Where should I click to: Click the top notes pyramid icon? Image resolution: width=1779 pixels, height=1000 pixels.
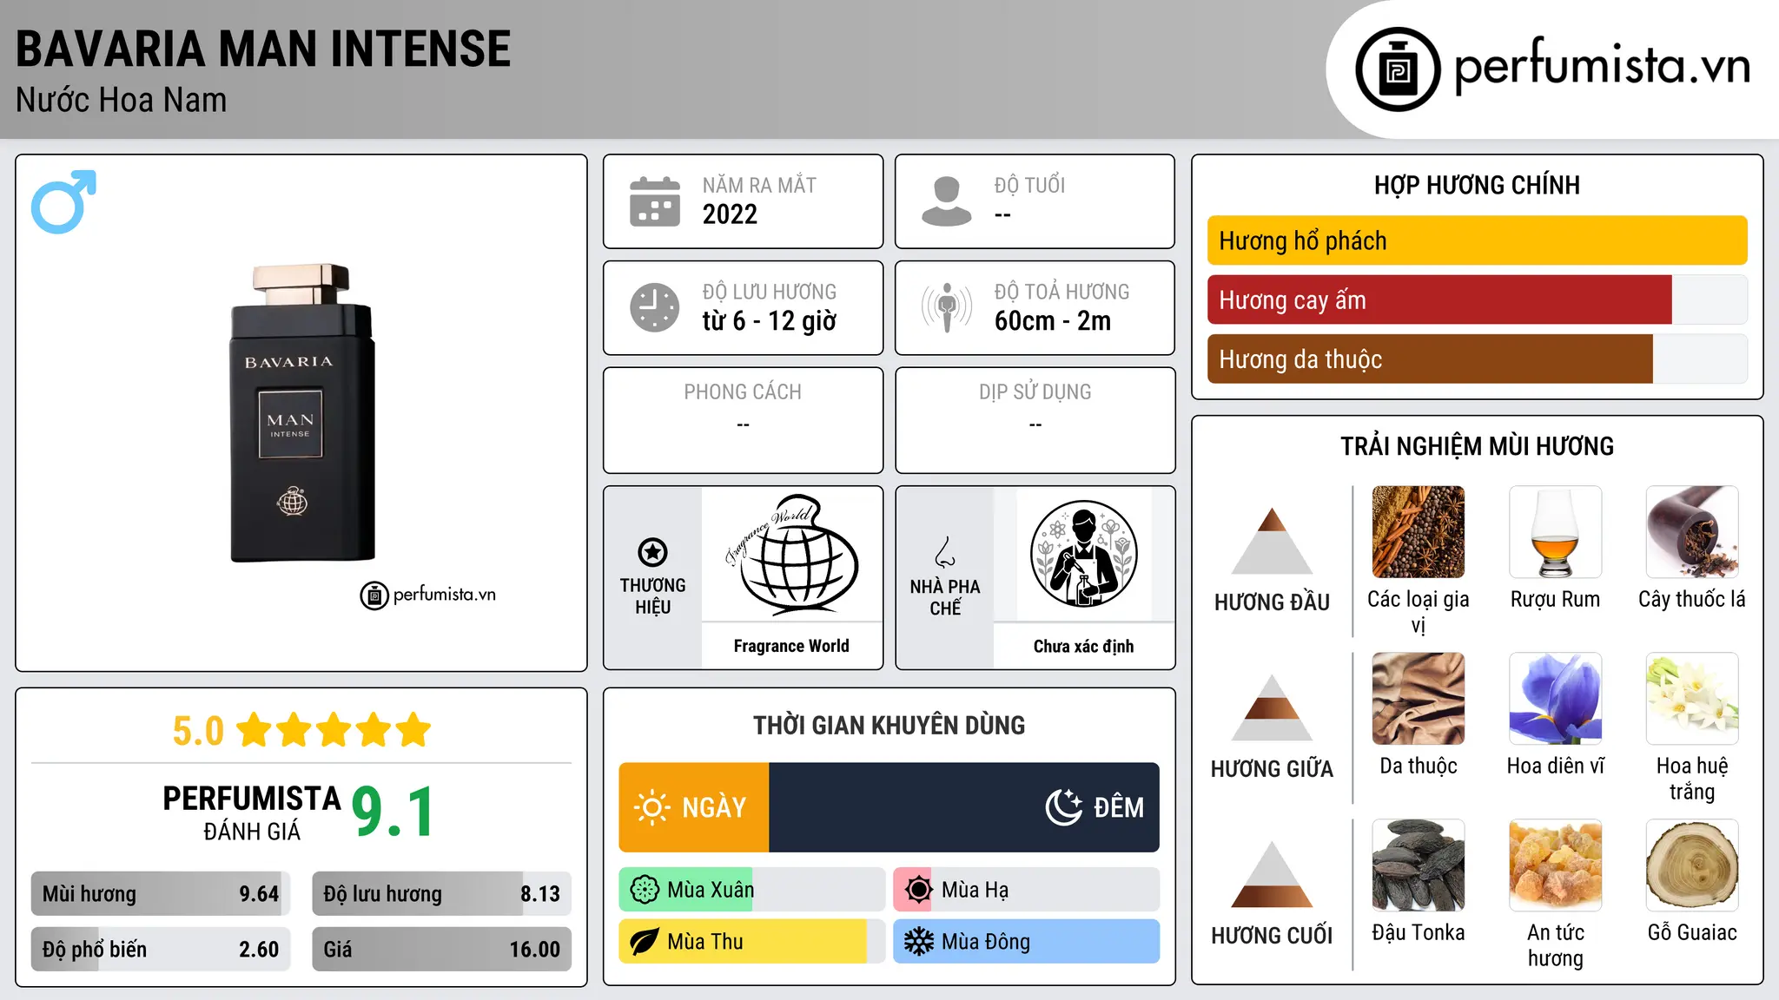[1272, 540]
